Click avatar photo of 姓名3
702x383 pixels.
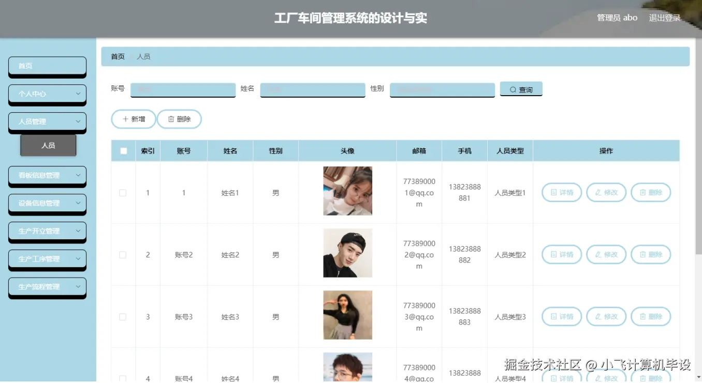point(348,315)
